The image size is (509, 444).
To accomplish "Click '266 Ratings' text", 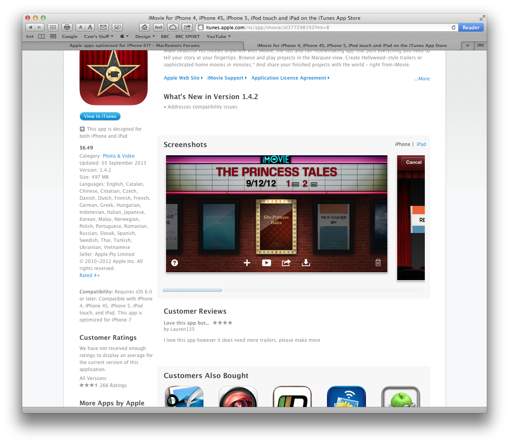I will (x=113, y=385).
